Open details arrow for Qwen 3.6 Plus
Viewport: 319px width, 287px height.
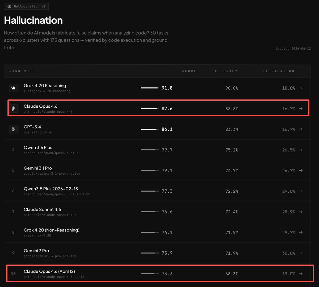point(301,150)
